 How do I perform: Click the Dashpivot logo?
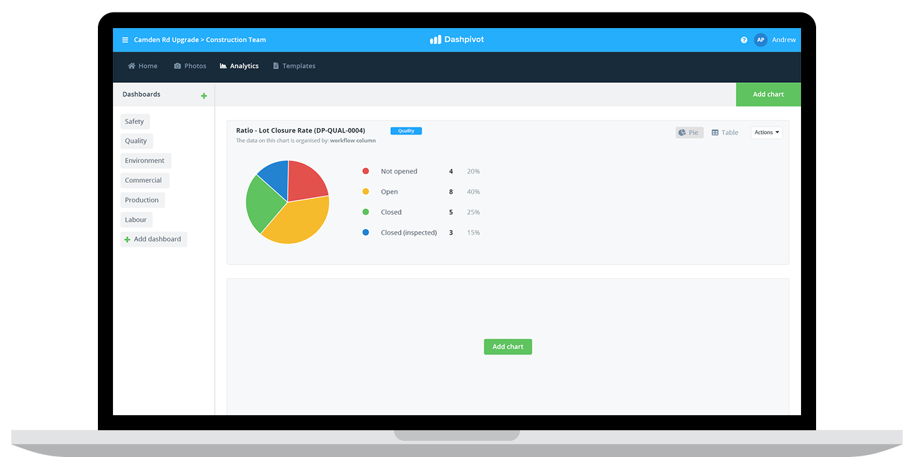tap(457, 40)
